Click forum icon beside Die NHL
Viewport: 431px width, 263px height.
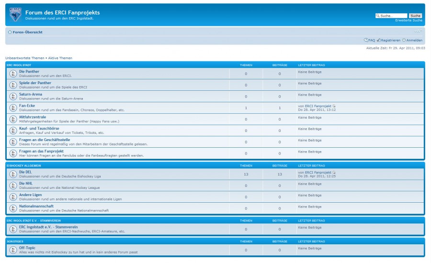click(13, 186)
